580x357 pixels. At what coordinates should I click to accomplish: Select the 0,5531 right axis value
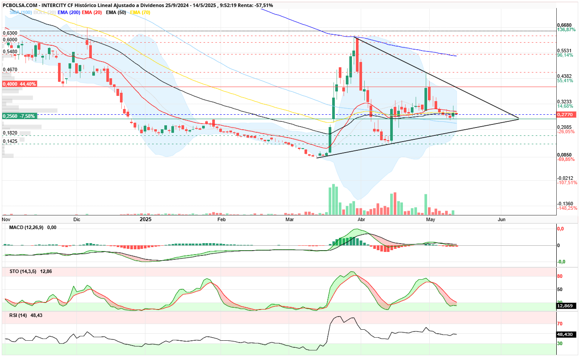click(x=564, y=51)
